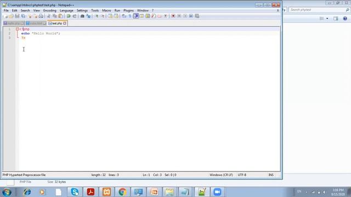351x197 pixels.
Task: Click the Print toolbar icon
Action: pos(41,16)
